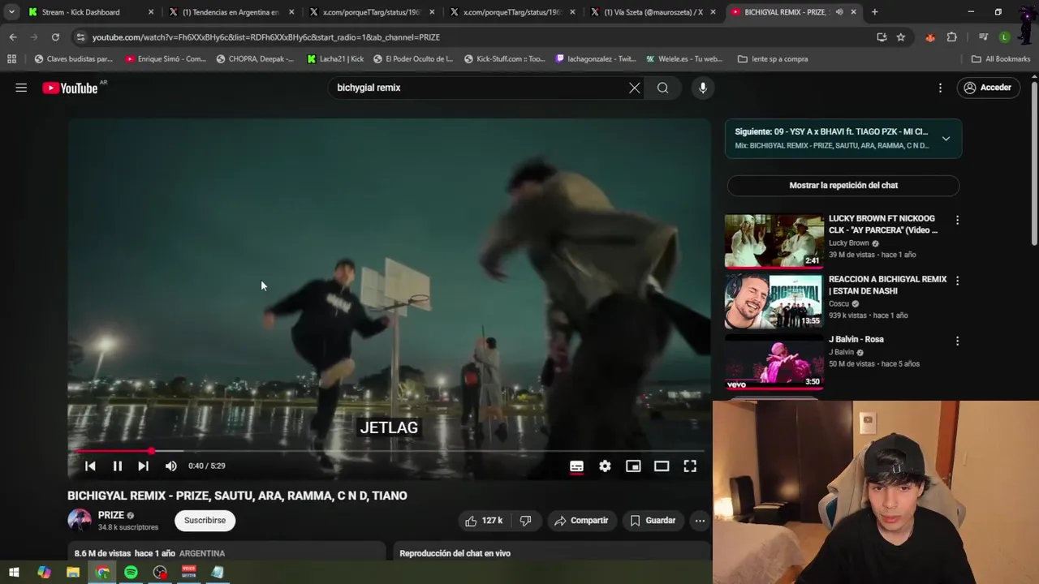1039x584 pixels.
Task: Open REACCION A BICHIGYAL REMIX title
Action: pyautogui.click(x=887, y=285)
